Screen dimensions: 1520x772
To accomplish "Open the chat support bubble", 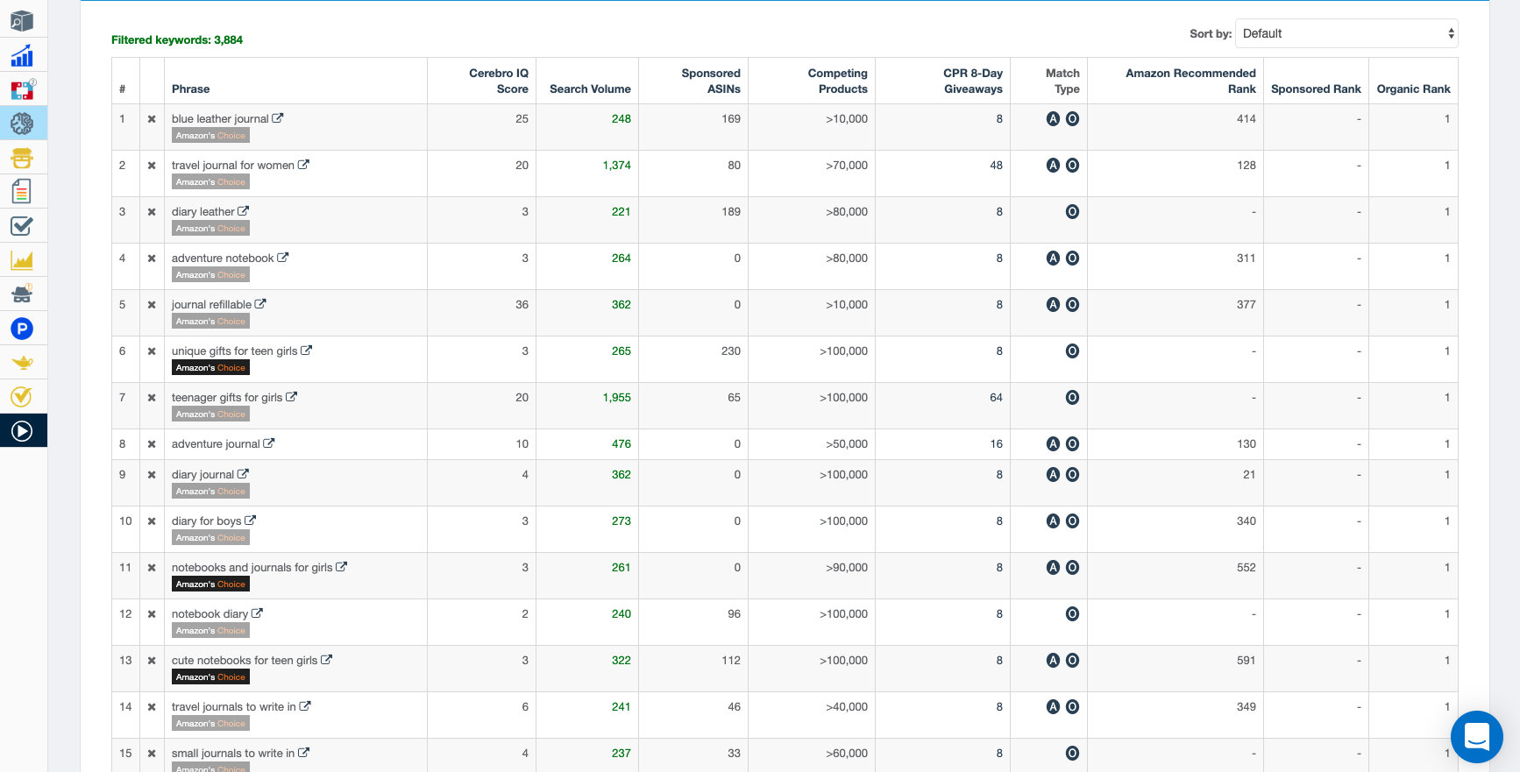I will click(x=1476, y=737).
